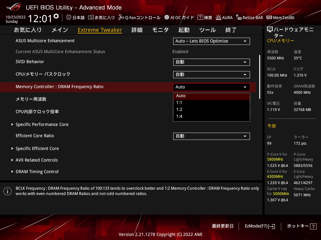
Task: Click 172 pts cooler score
Action: click(x=300, y=143)
